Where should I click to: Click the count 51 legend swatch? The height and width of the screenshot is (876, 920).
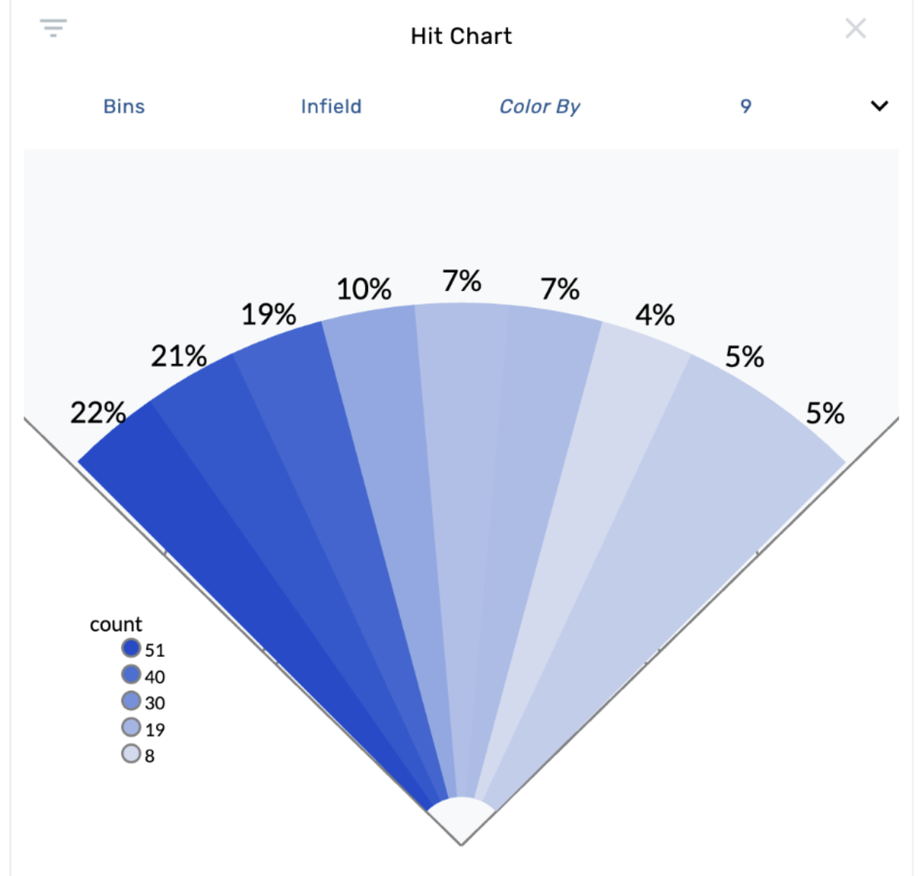tap(131, 648)
